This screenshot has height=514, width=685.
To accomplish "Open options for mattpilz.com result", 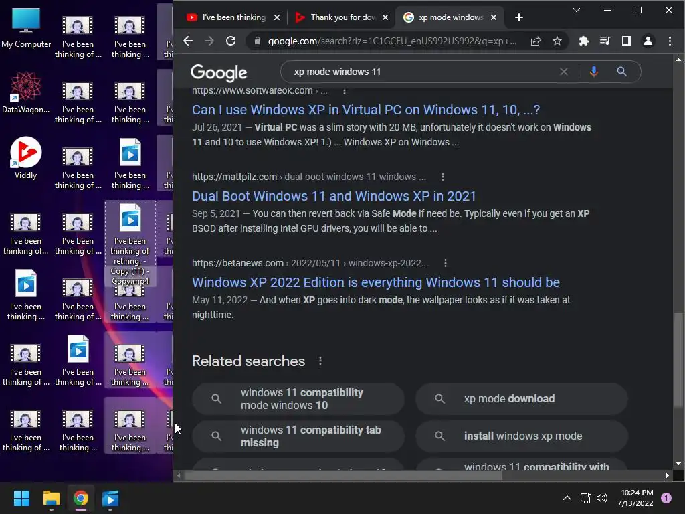I will (443, 177).
